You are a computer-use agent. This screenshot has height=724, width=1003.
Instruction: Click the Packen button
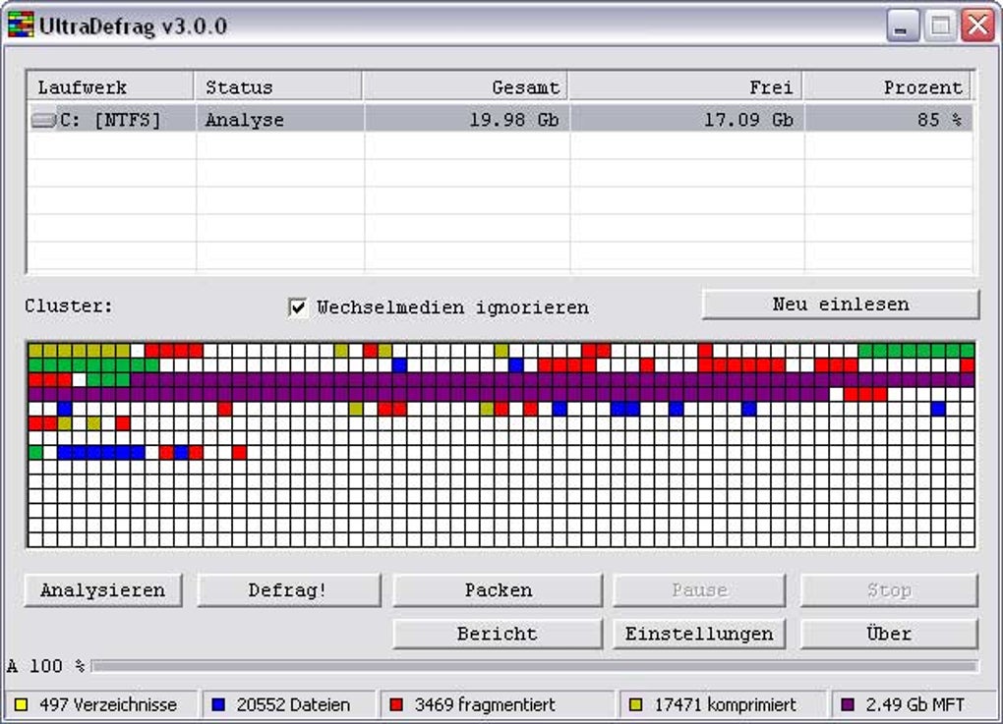[x=497, y=589]
